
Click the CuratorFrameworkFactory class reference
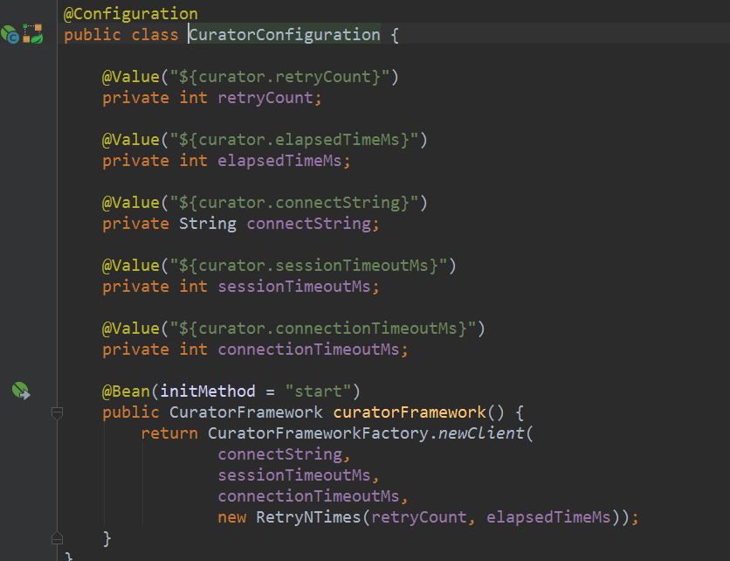318,433
